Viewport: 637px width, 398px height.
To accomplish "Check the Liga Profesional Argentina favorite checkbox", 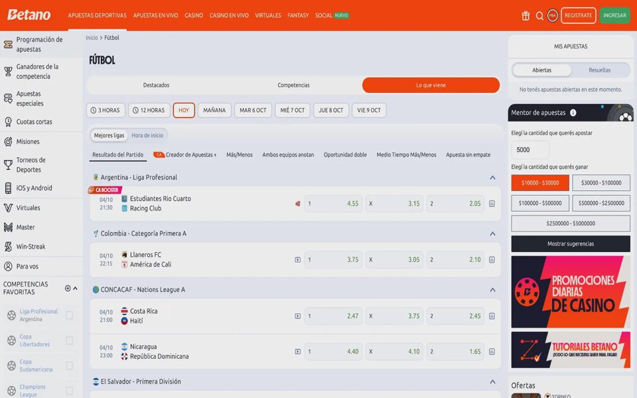I will point(70,315).
